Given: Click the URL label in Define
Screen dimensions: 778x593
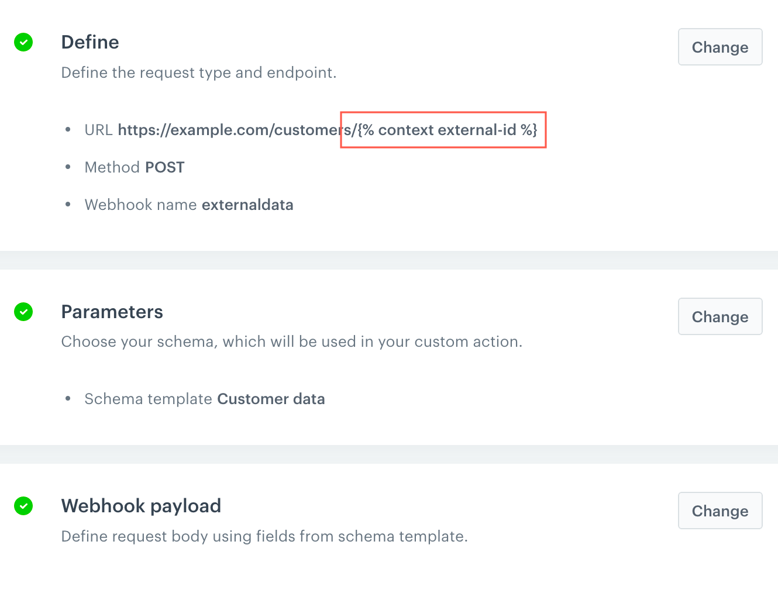Looking at the screenshot, I should (x=98, y=130).
